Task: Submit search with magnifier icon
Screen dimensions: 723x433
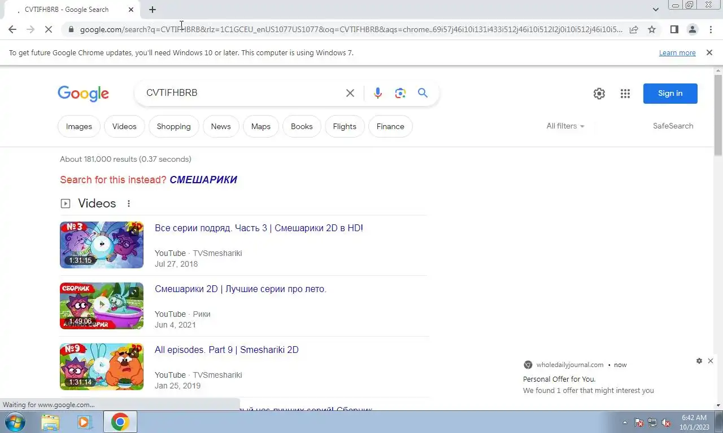Action: pos(423,93)
